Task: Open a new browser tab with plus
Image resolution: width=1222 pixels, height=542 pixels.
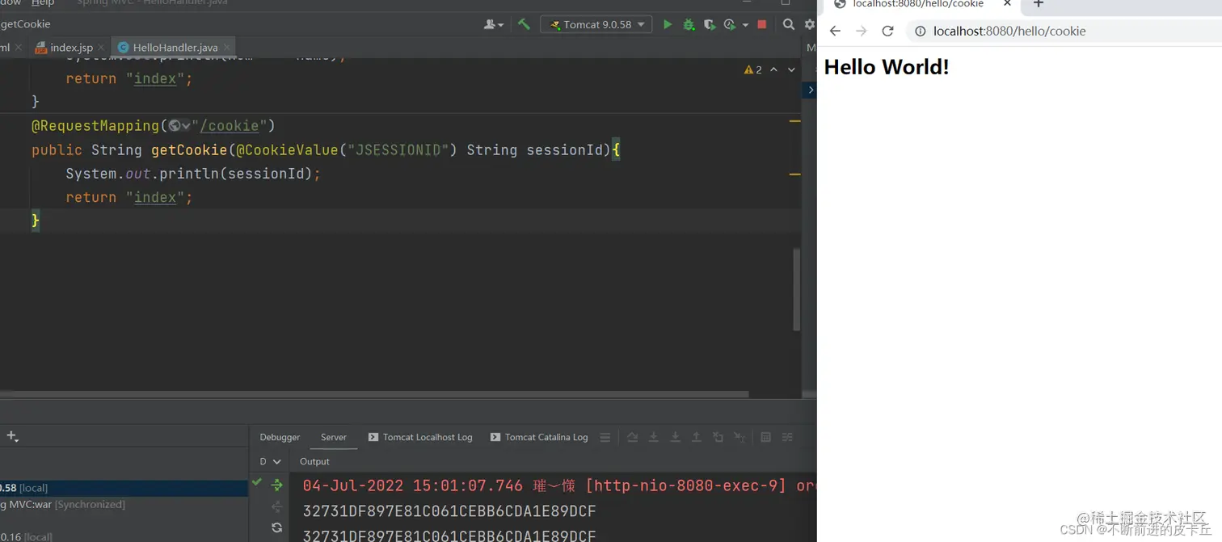Action: (1039, 4)
